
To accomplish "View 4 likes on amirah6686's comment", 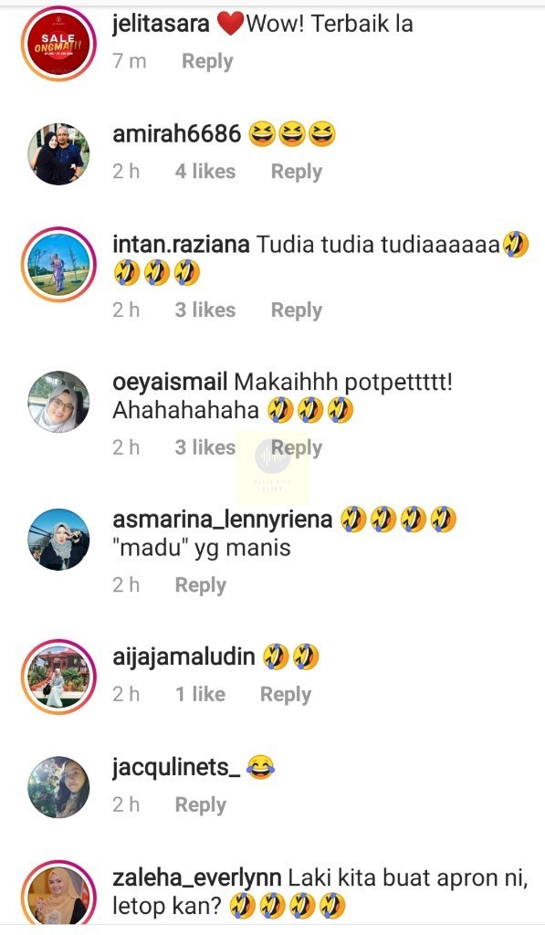I will pos(205,171).
